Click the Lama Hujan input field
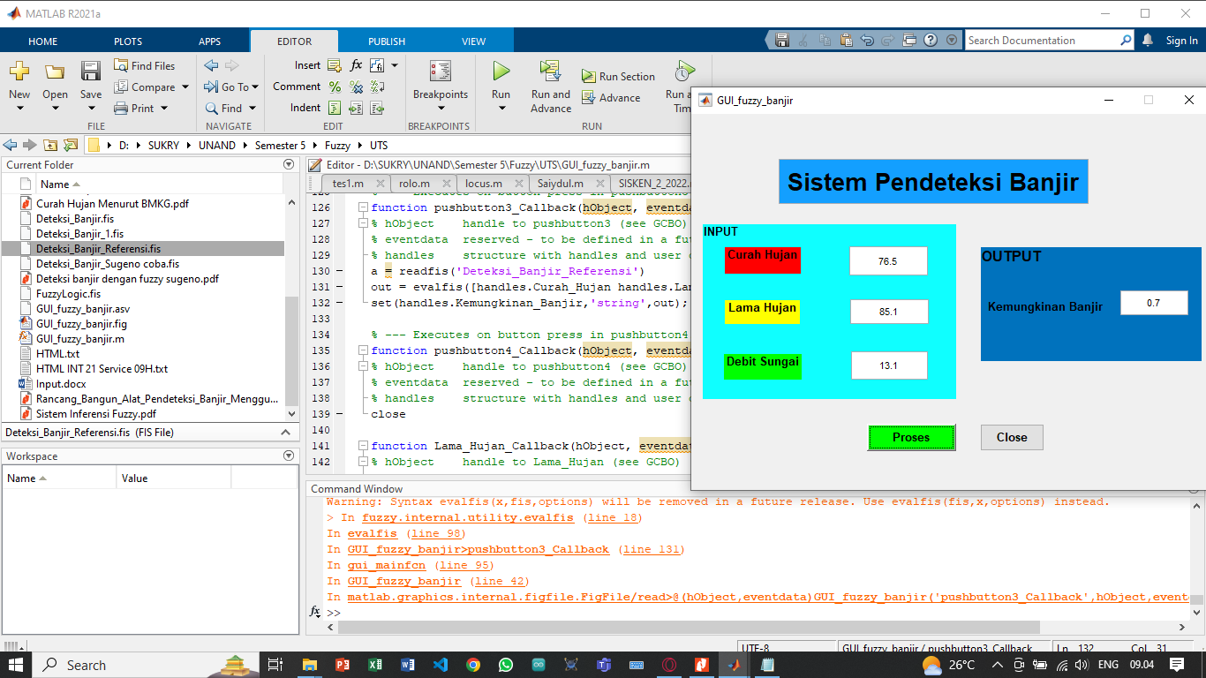1206x678 pixels. point(889,312)
